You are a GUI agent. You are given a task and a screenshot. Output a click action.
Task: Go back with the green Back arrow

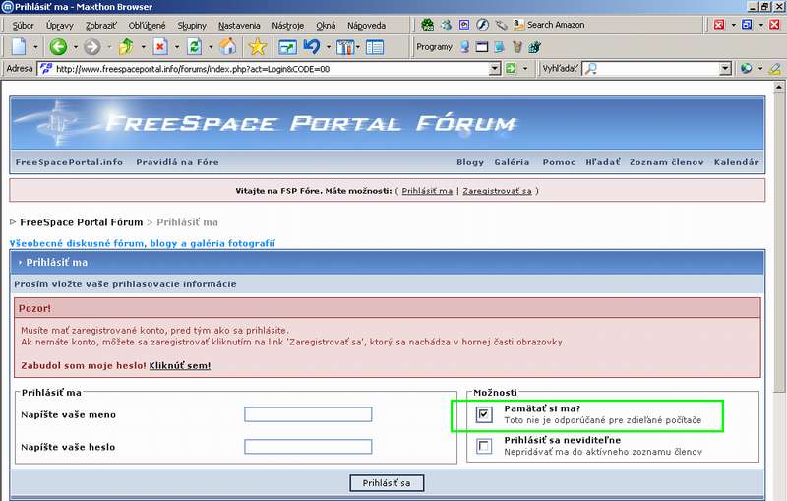click(x=58, y=47)
